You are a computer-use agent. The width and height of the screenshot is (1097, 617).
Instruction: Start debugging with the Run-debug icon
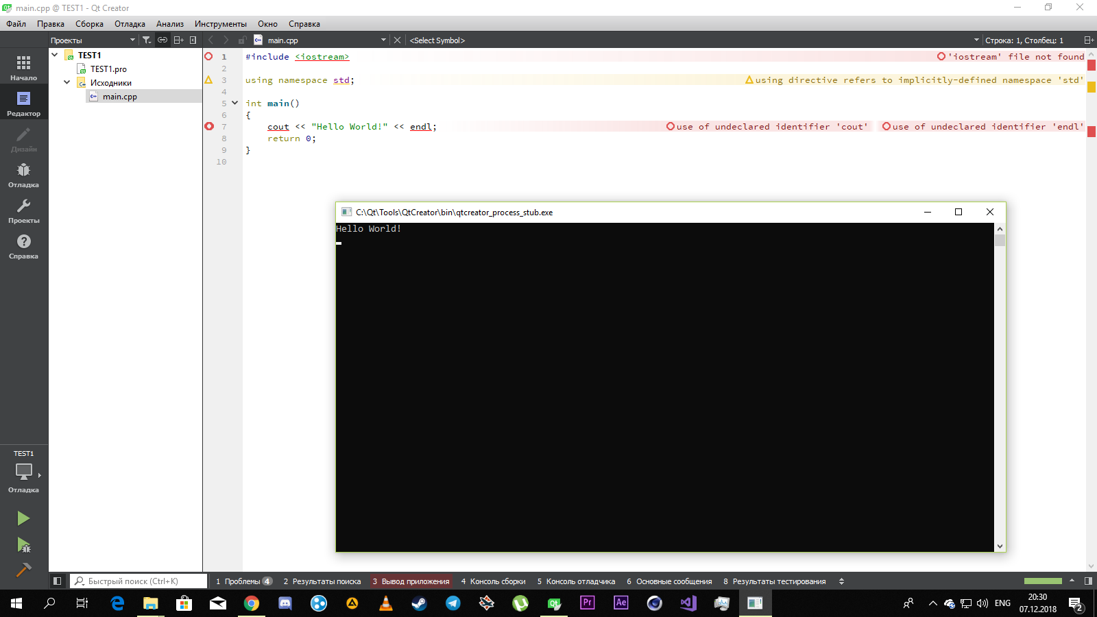tap(23, 545)
